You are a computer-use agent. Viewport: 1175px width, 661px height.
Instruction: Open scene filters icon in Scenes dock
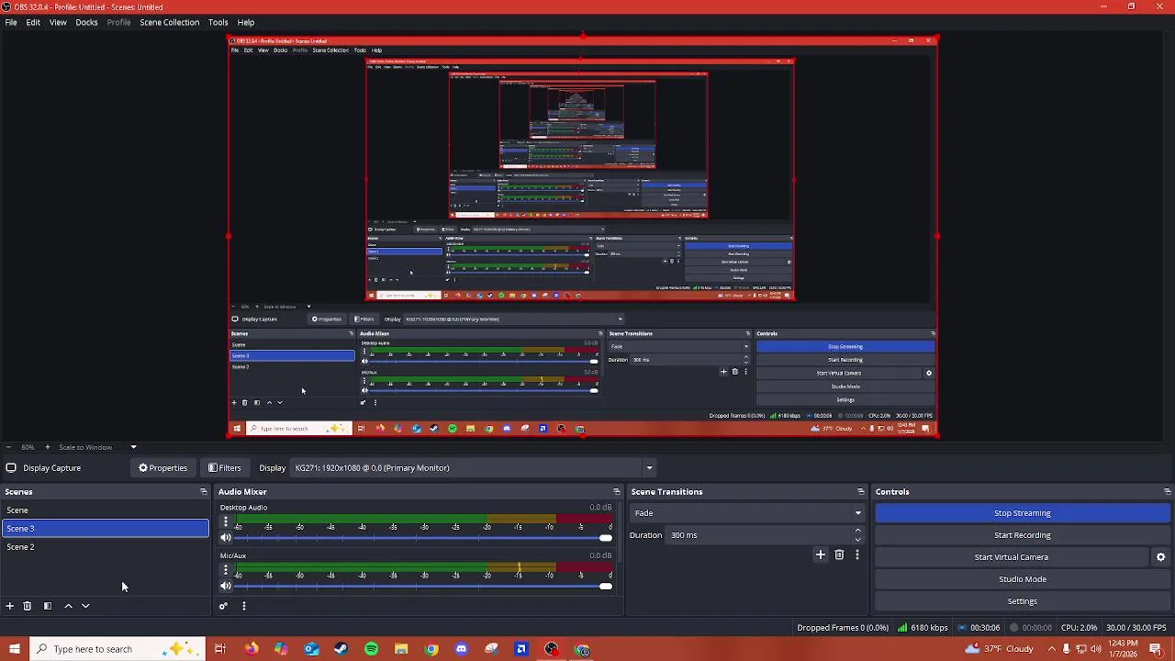pos(48,606)
